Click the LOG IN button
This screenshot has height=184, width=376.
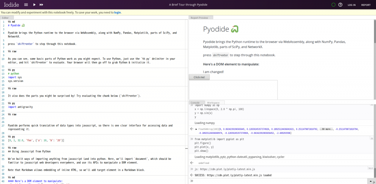[x=351, y=5]
